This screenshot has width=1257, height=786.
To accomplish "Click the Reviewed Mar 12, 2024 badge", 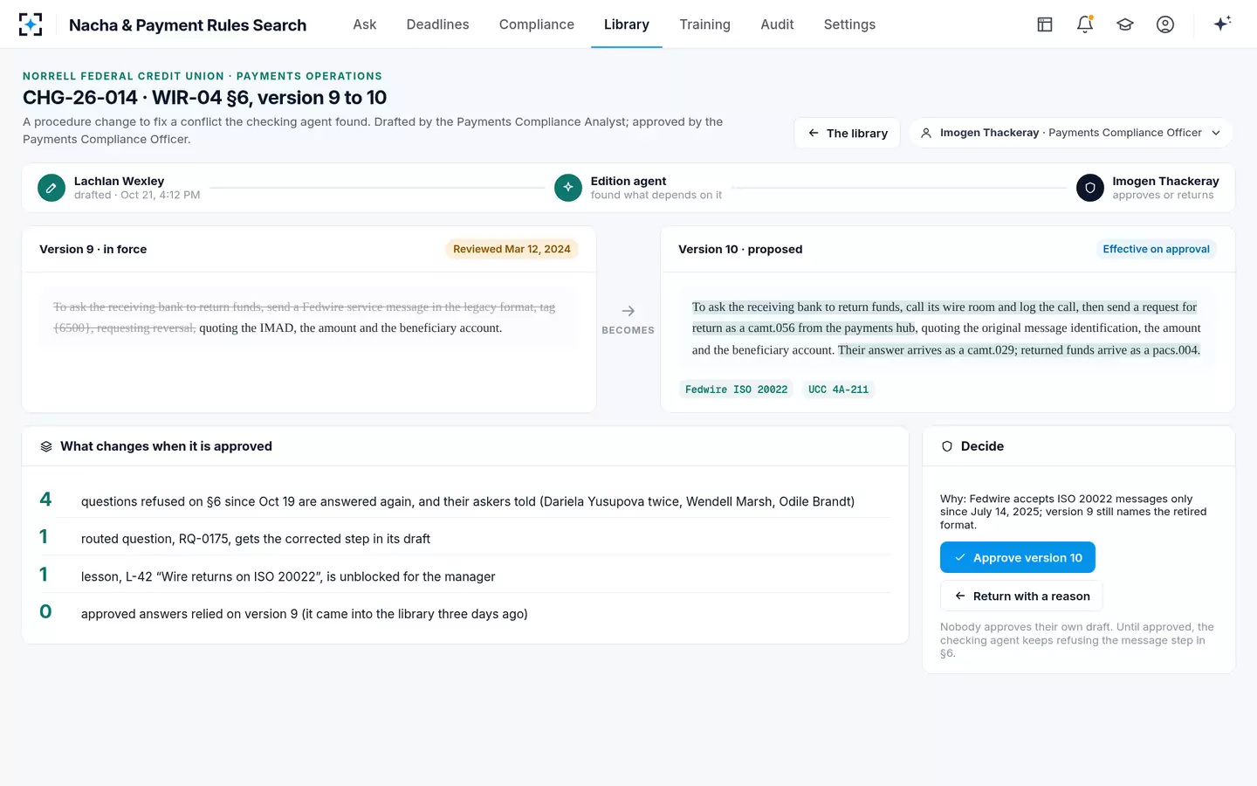I will pos(512,249).
